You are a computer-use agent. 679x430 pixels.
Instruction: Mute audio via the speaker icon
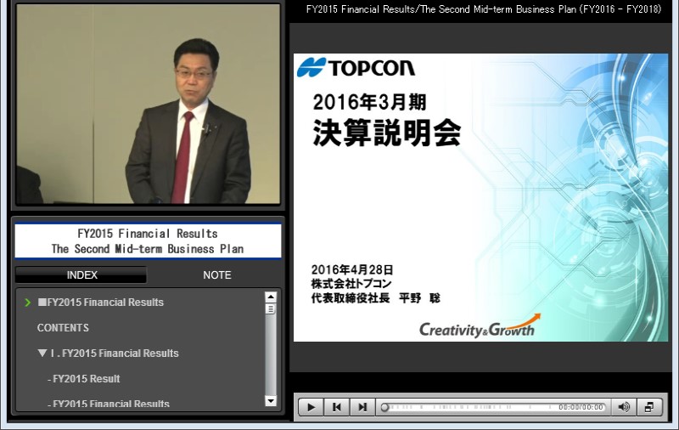[624, 407]
